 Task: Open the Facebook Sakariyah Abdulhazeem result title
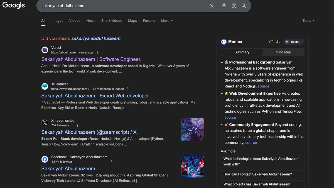(68, 169)
